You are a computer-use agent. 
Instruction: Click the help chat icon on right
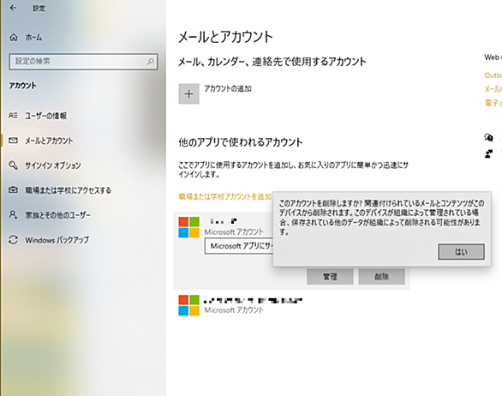coord(488,138)
